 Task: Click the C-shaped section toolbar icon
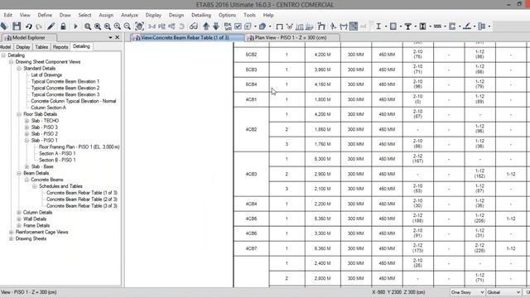[452, 26]
